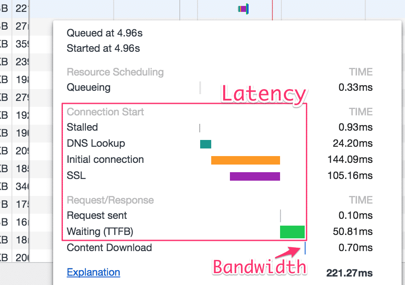This screenshot has height=285, width=405.
Task: Click the 144.09ms Initial connection value
Action: [350, 160]
